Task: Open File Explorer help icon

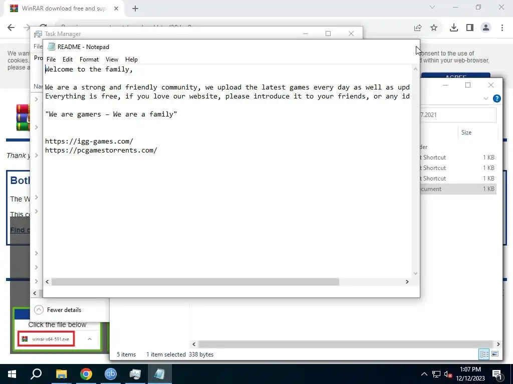Action: pos(496,98)
